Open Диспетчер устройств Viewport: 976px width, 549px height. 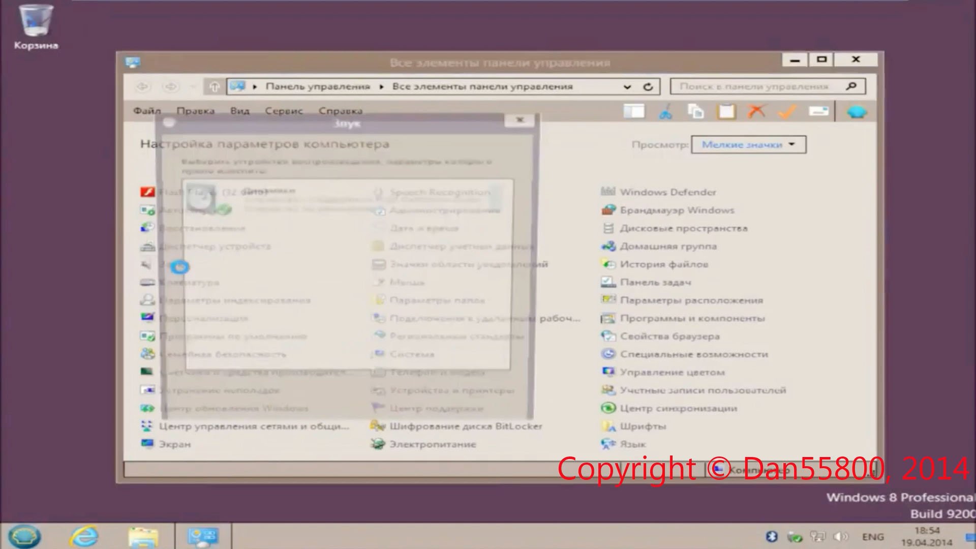pyautogui.click(x=215, y=246)
